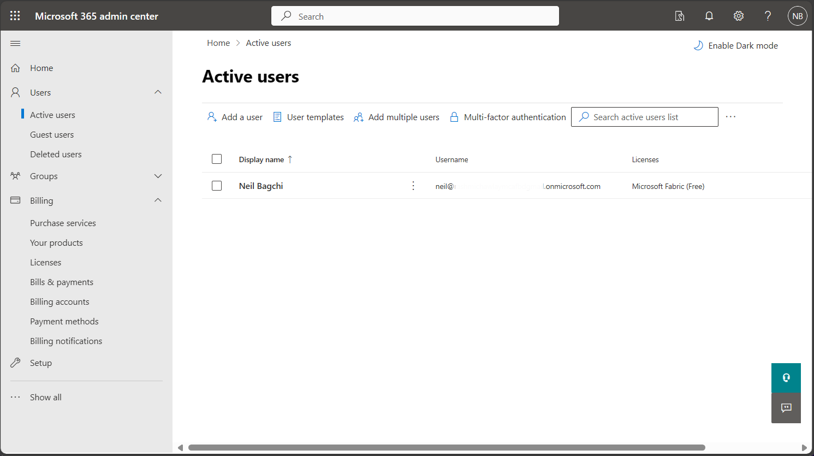The width and height of the screenshot is (814, 456).
Task: Click the Display name sort arrow
Action: point(290,159)
